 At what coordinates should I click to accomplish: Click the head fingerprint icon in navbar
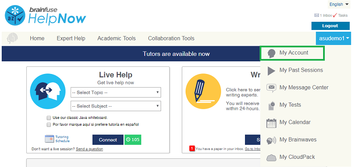(x=12, y=39)
